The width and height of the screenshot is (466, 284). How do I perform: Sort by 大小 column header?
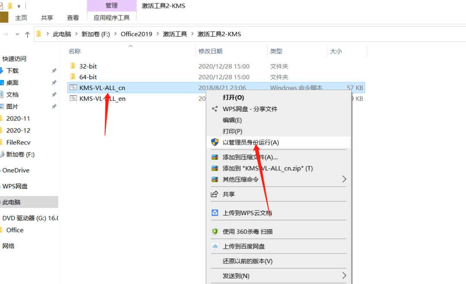[x=336, y=51]
